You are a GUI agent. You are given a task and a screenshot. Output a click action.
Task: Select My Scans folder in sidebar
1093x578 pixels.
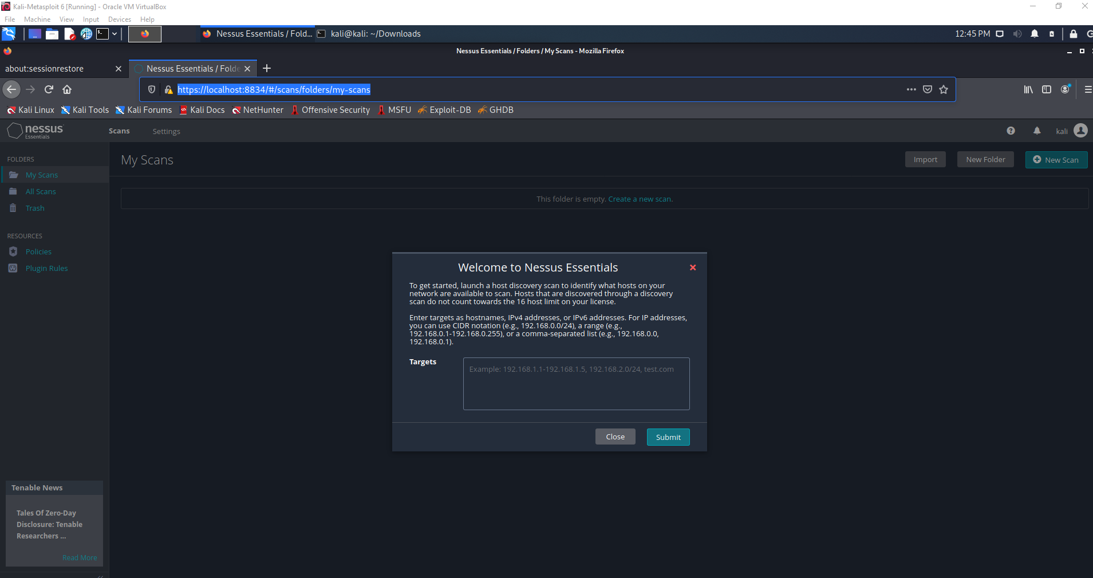pos(54,175)
